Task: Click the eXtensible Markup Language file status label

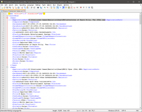Action: pyautogui.click(x=11, y=111)
